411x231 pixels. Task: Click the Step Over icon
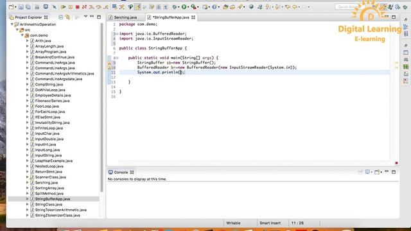coord(99,7)
